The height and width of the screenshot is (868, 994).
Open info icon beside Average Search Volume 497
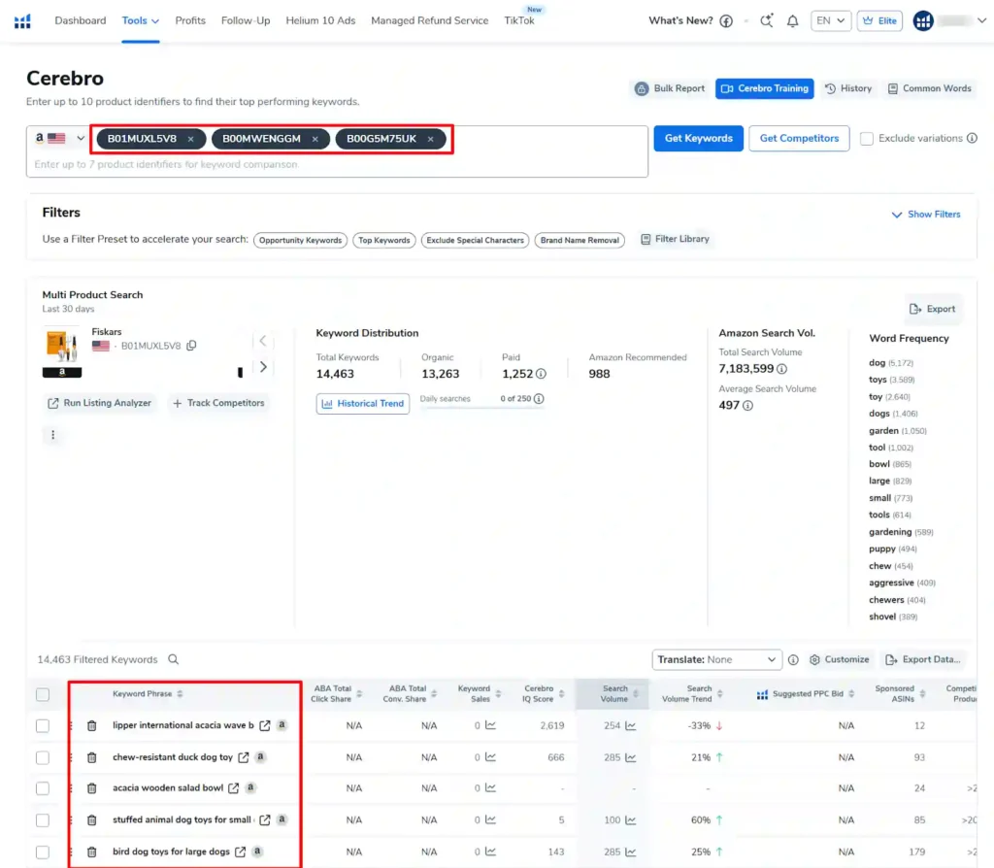click(x=748, y=406)
